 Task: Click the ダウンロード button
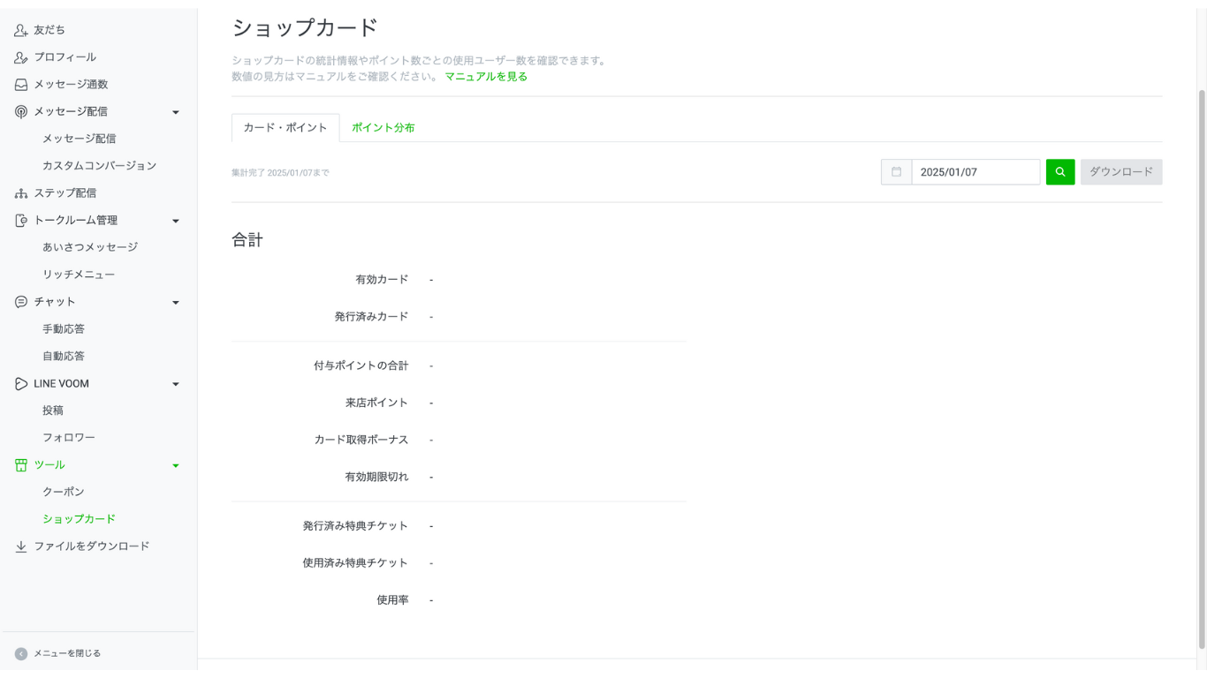click(1121, 172)
